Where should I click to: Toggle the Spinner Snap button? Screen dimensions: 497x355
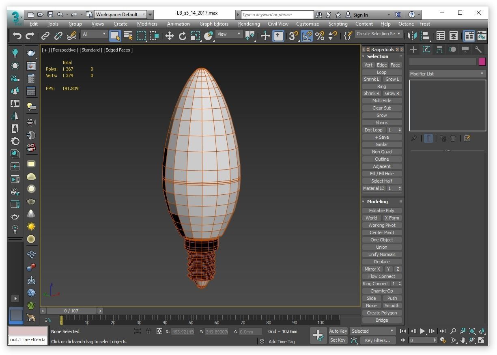point(333,36)
